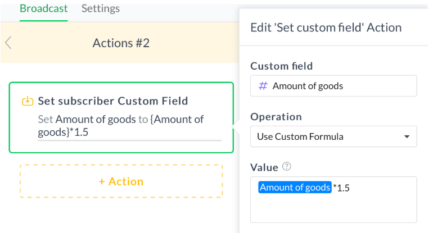This screenshot has width=433, height=233.
Task: Click the purple hash icon in Custom field
Action: point(263,86)
